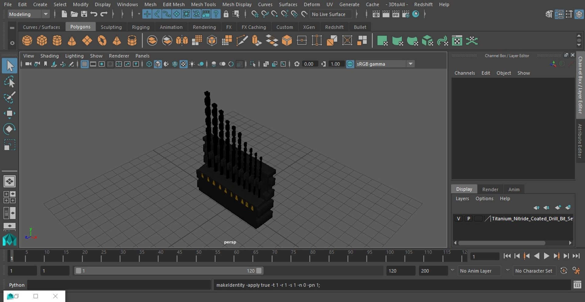This screenshot has height=302, width=585.
Task: Create a polygon cube from the shelf
Action: tap(42, 41)
